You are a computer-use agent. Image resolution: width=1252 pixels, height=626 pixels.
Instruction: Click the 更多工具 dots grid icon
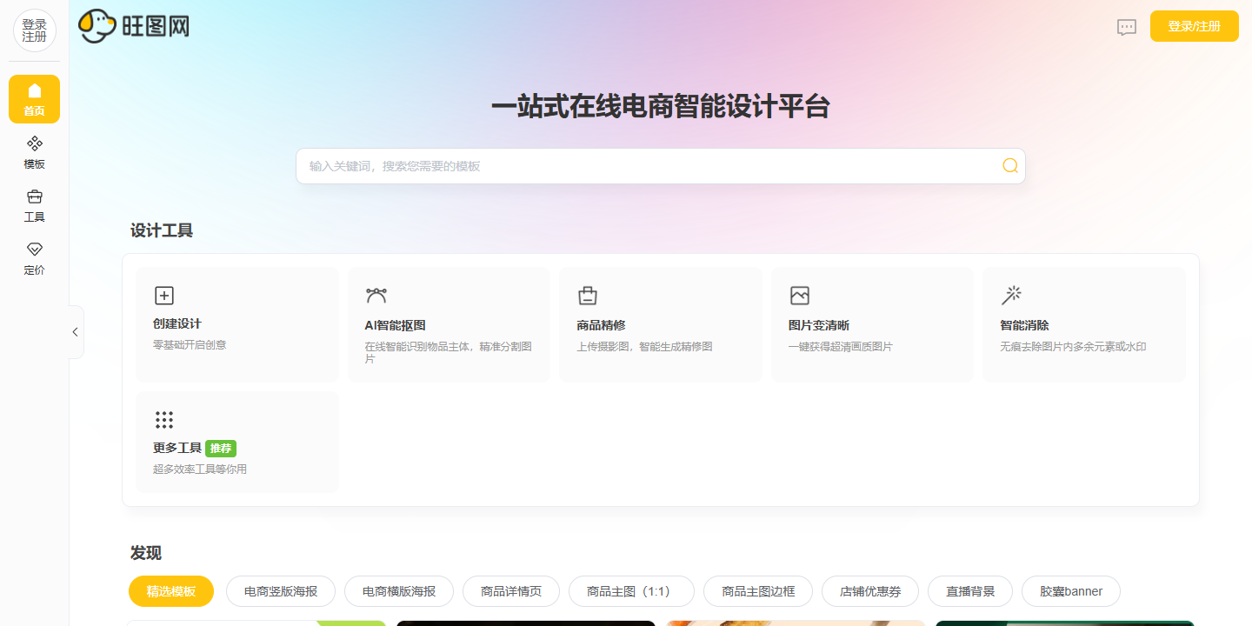[164, 420]
